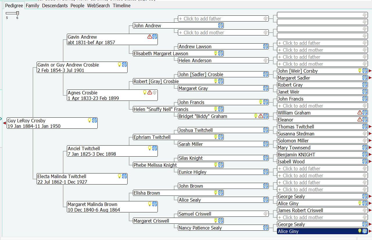Open lightbulb hint for Elisabeth Margaret Lawson

[216, 53]
